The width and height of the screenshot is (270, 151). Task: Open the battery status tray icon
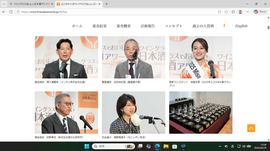click(249, 146)
